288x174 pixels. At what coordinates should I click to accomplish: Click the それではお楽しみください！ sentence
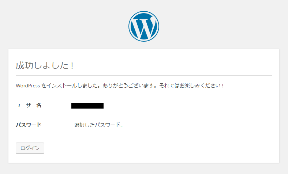[191, 86]
